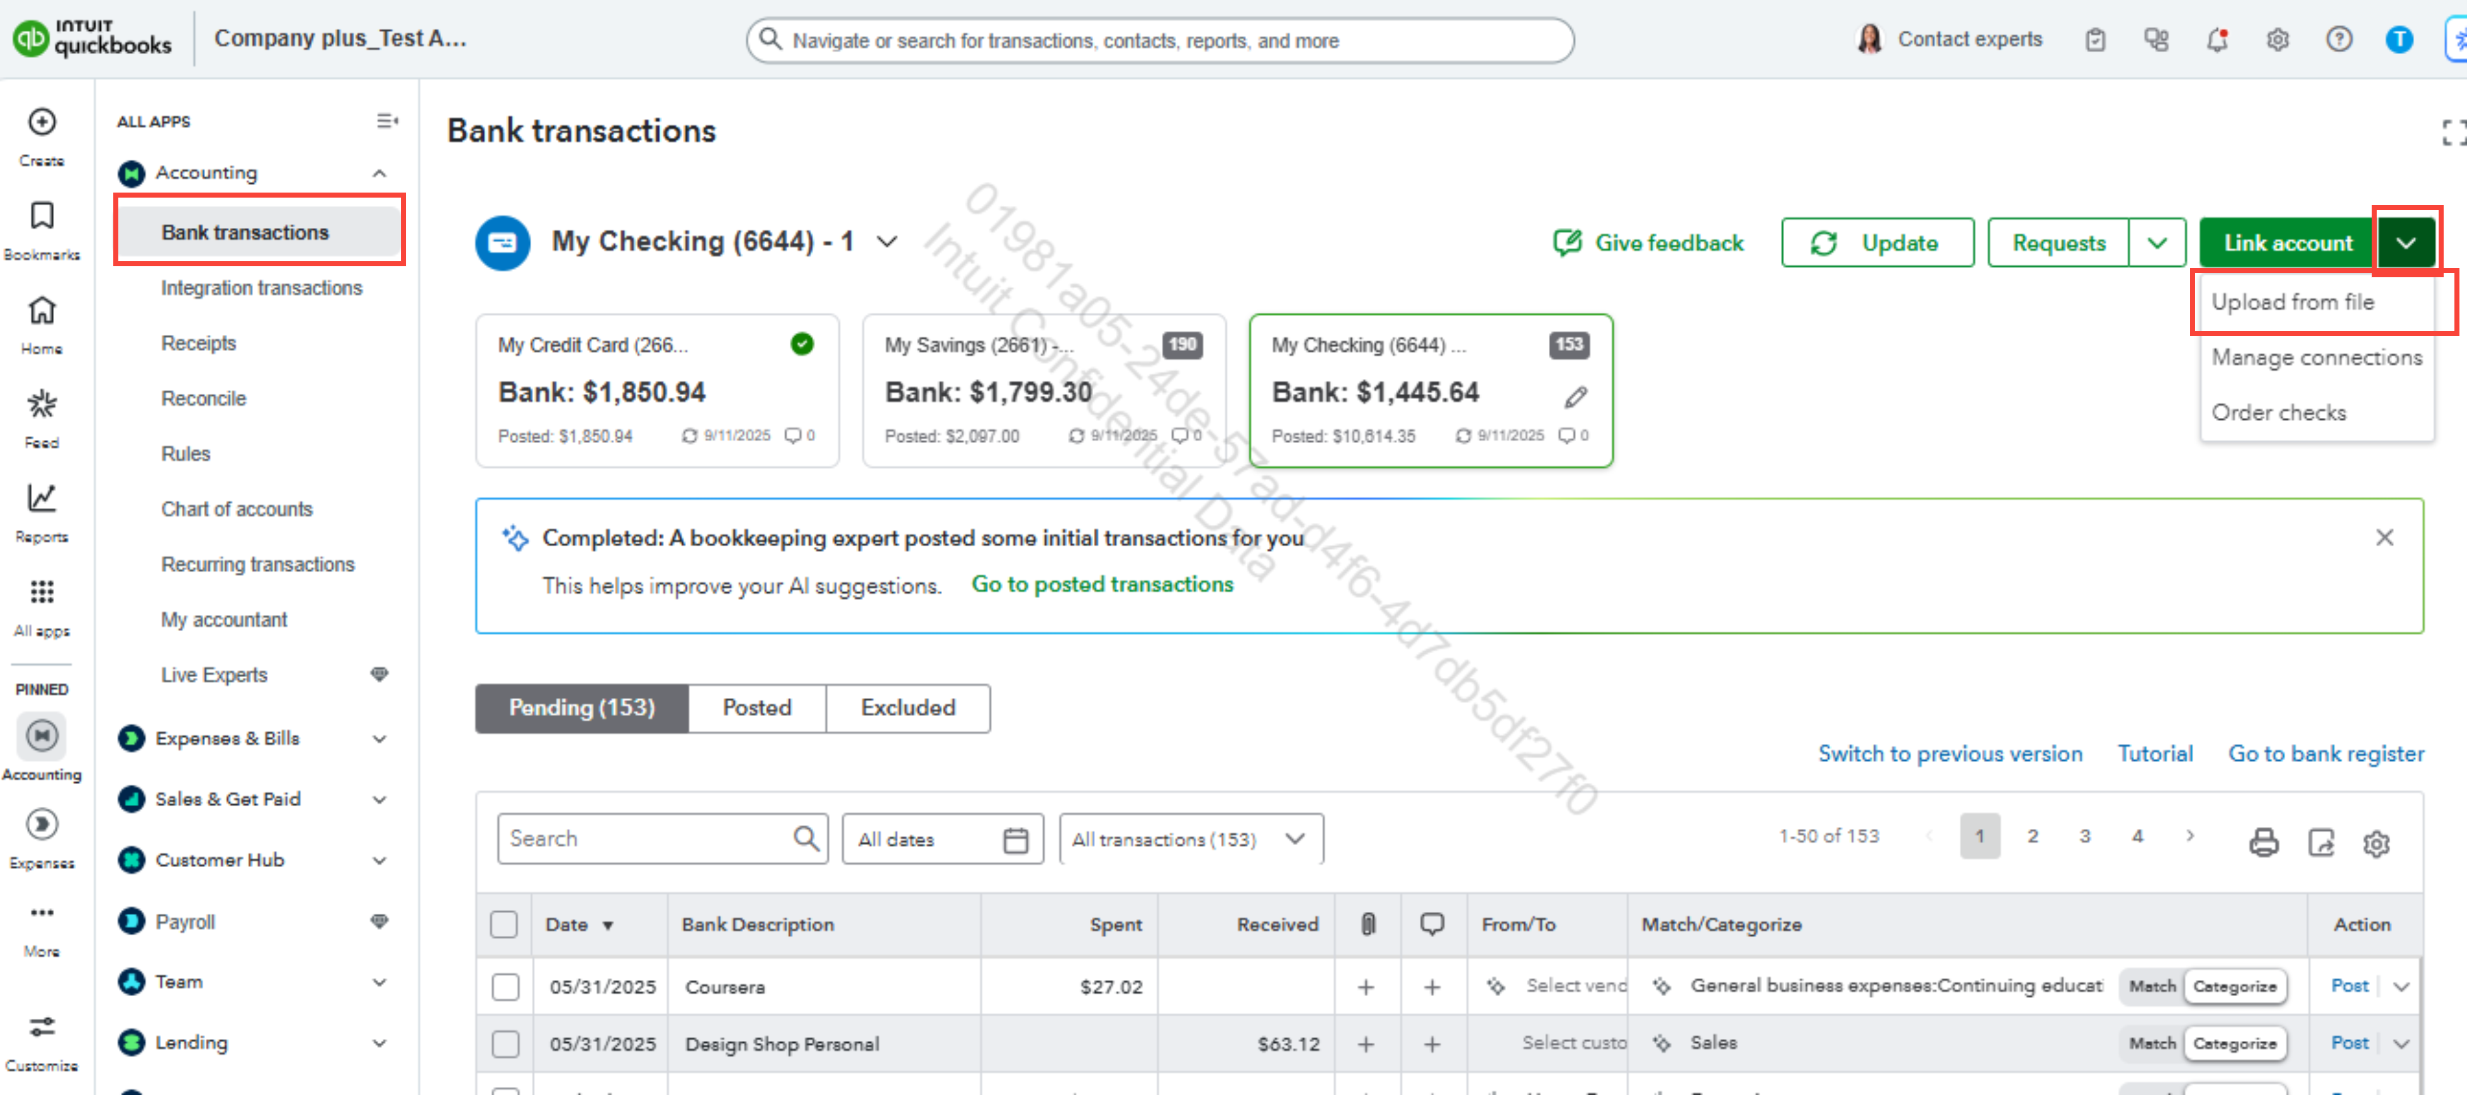The width and height of the screenshot is (2467, 1095).
Task: Open the account selector chevron for My Checking
Action: coord(888,242)
